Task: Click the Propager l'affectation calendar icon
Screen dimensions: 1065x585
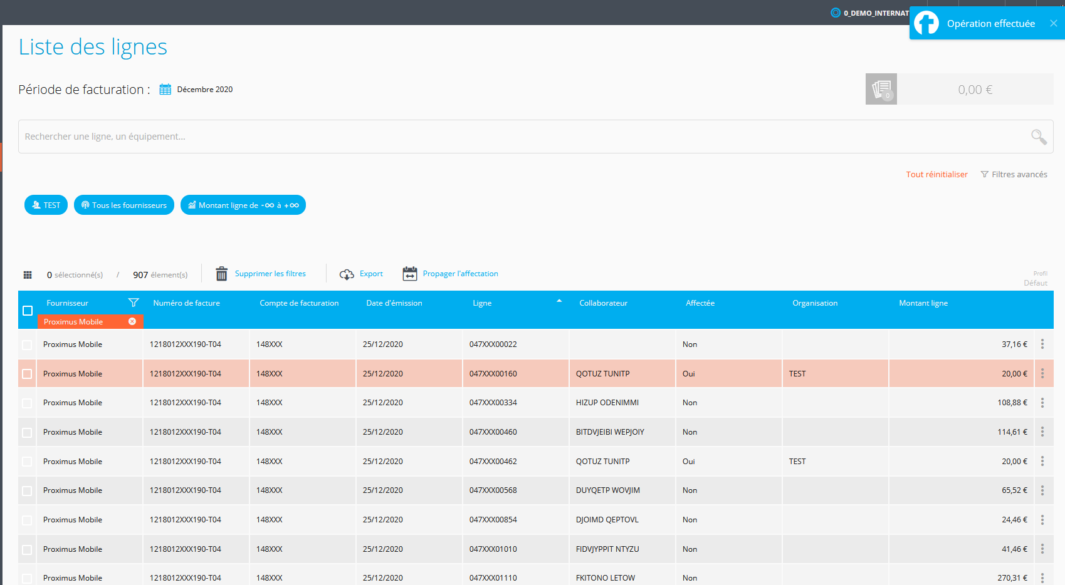Action: [410, 274]
